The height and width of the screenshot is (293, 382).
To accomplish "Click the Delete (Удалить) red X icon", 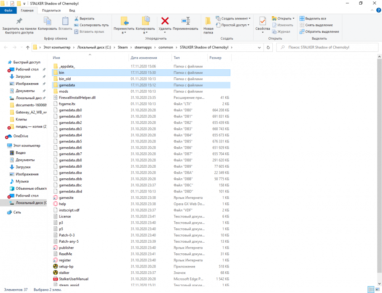I will coord(165,21).
